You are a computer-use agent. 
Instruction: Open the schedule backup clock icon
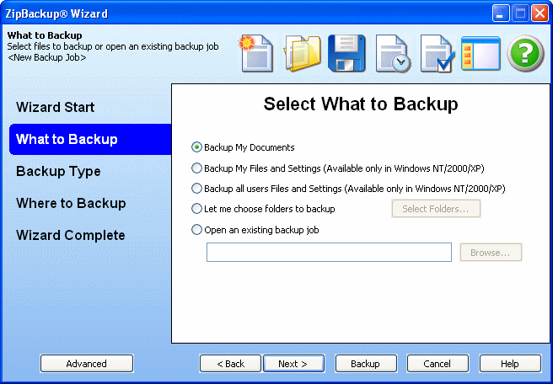click(x=393, y=53)
